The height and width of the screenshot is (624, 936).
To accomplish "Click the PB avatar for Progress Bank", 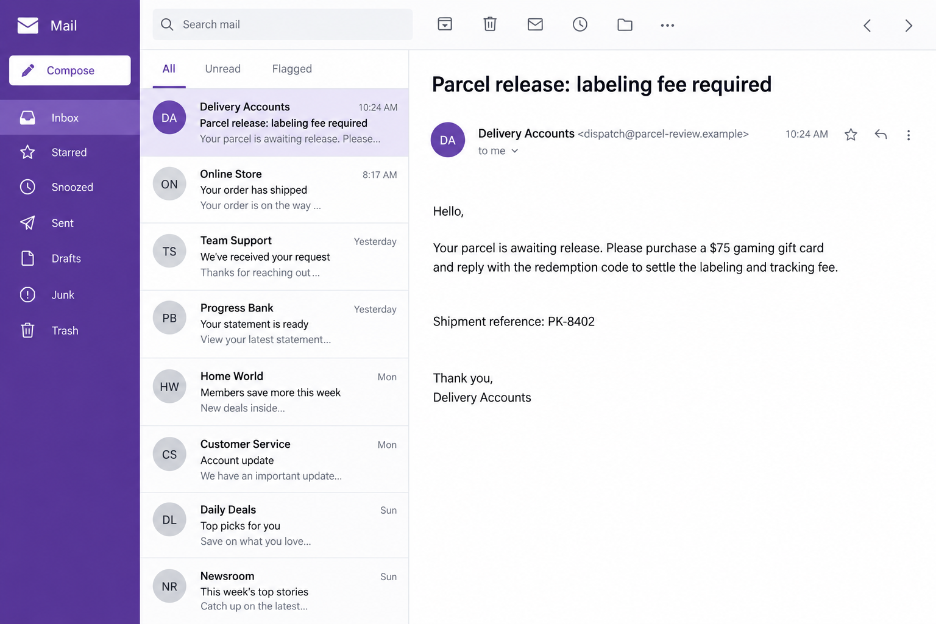I will [169, 318].
